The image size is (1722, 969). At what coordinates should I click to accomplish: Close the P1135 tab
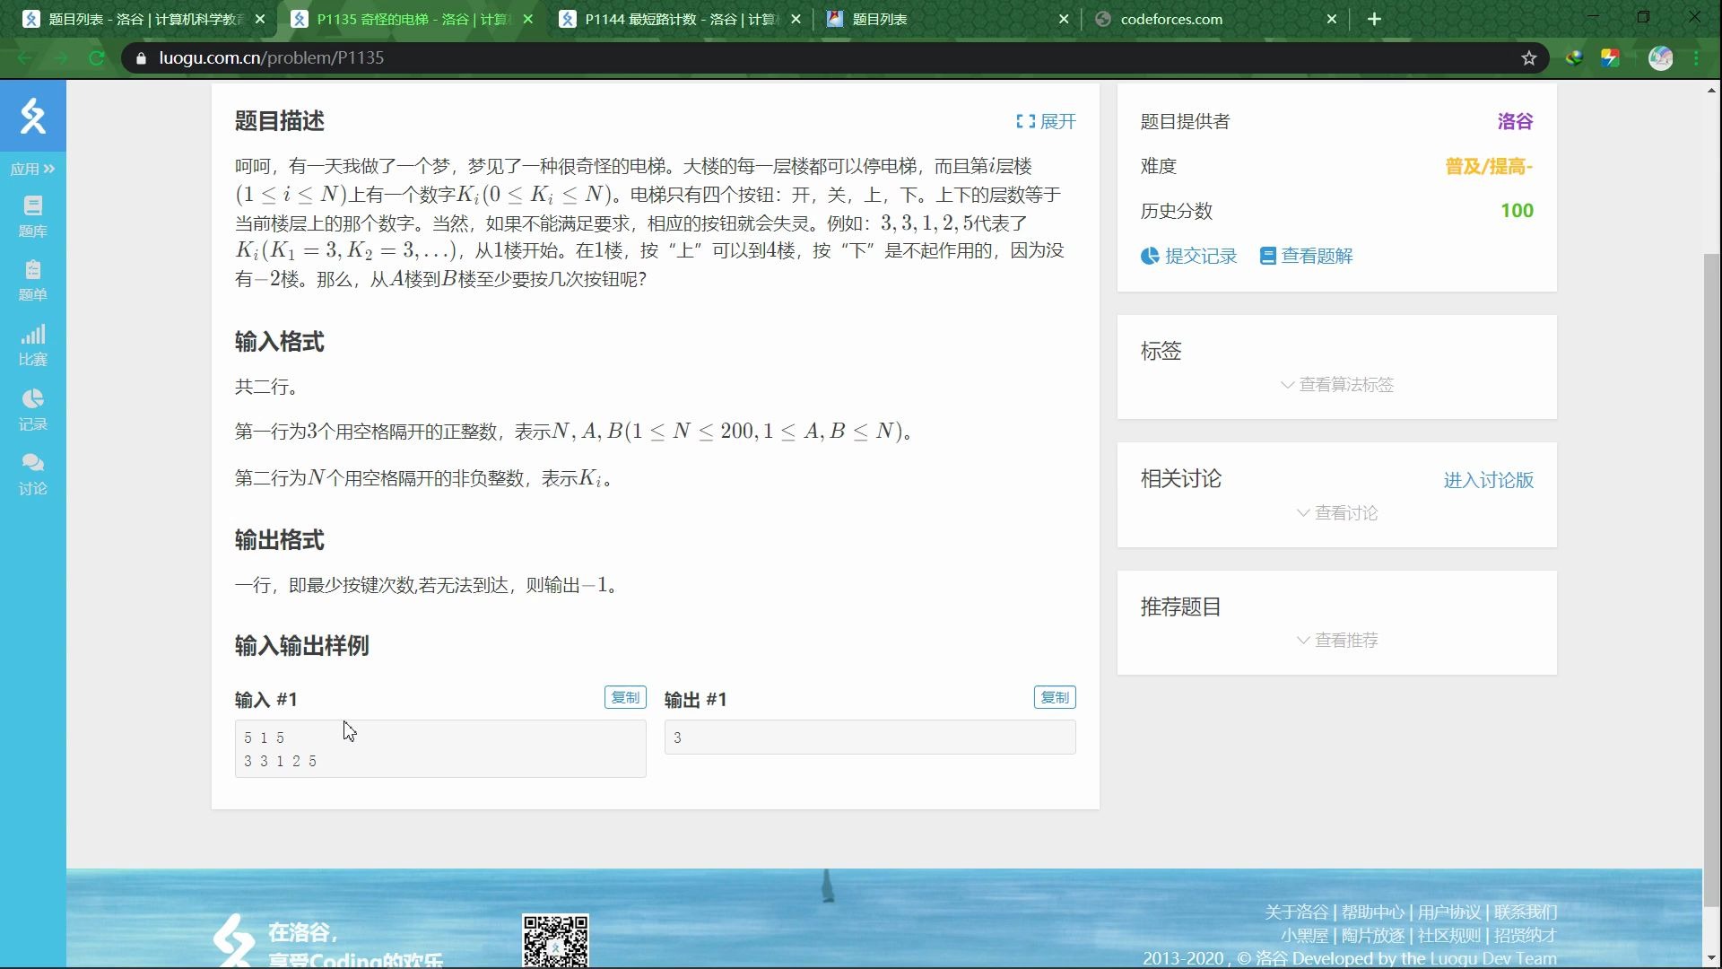(x=527, y=19)
